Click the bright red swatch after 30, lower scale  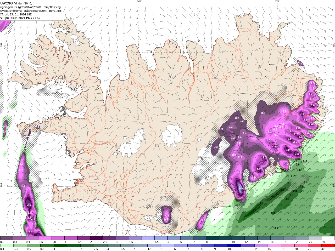[x=328, y=246]
